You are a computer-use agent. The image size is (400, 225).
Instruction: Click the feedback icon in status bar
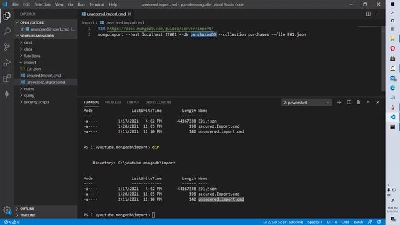(x=370, y=222)
